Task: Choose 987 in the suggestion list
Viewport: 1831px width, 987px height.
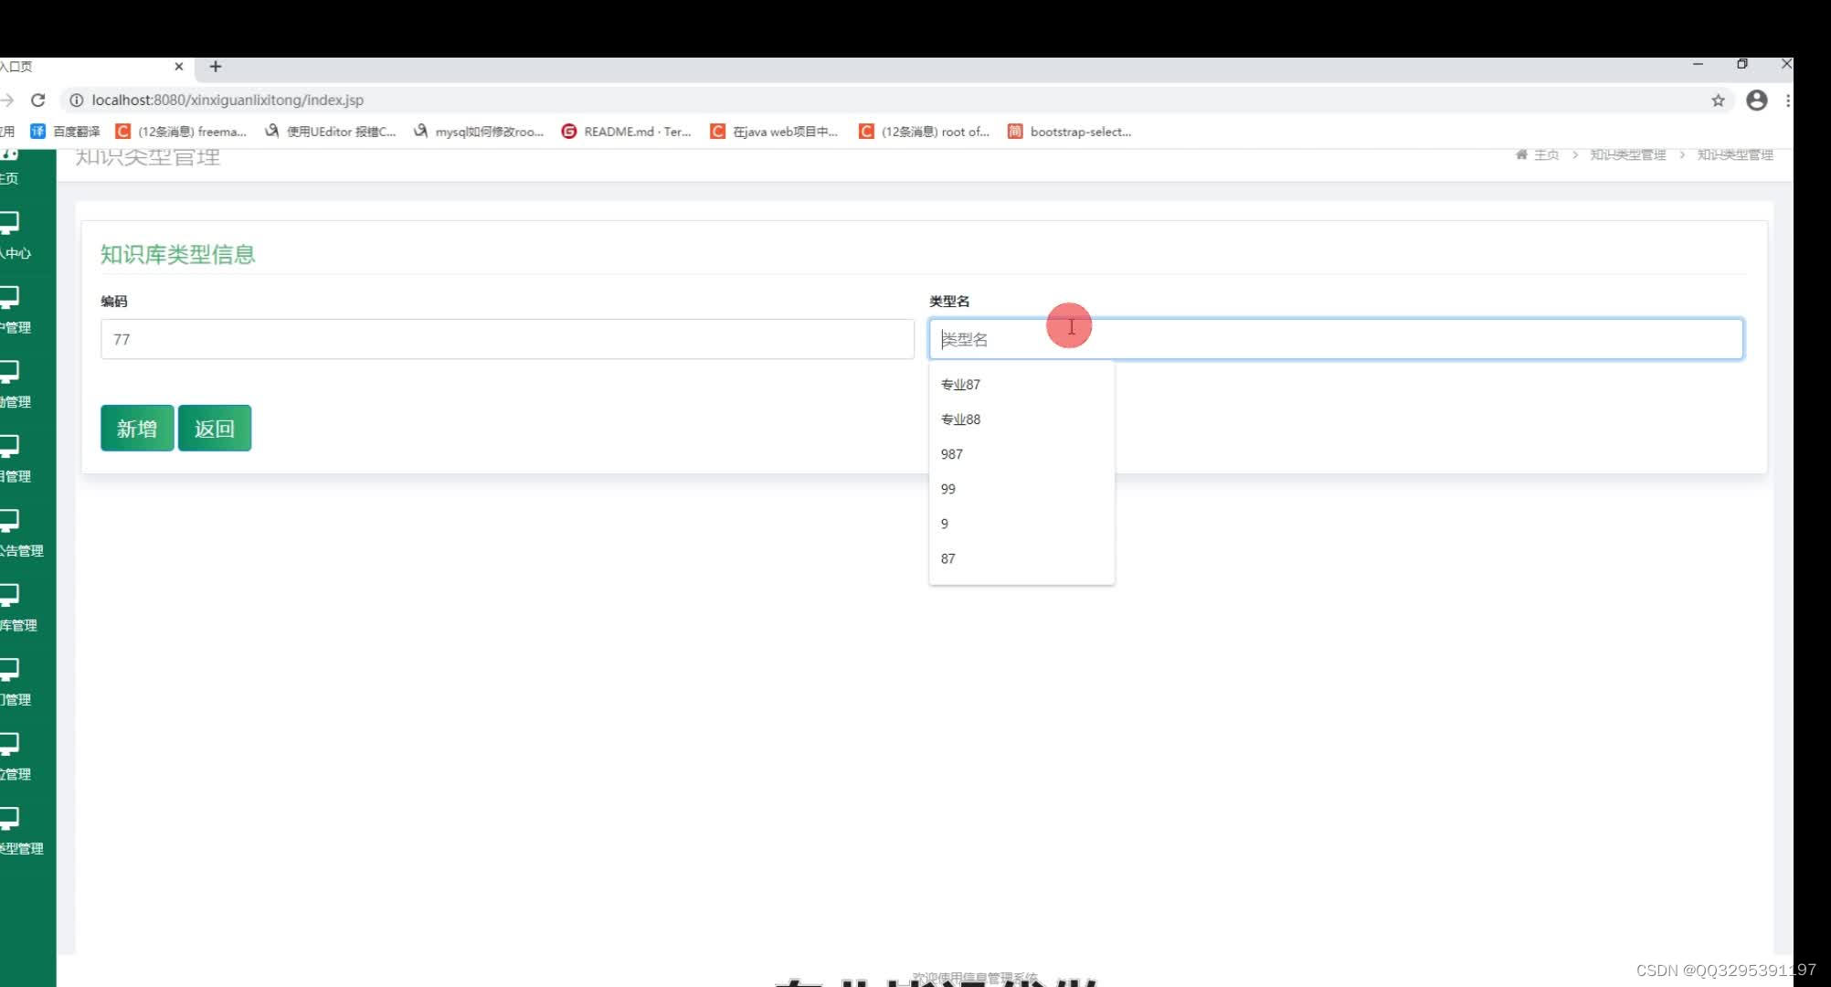Action: click(x=1021, y=454)
